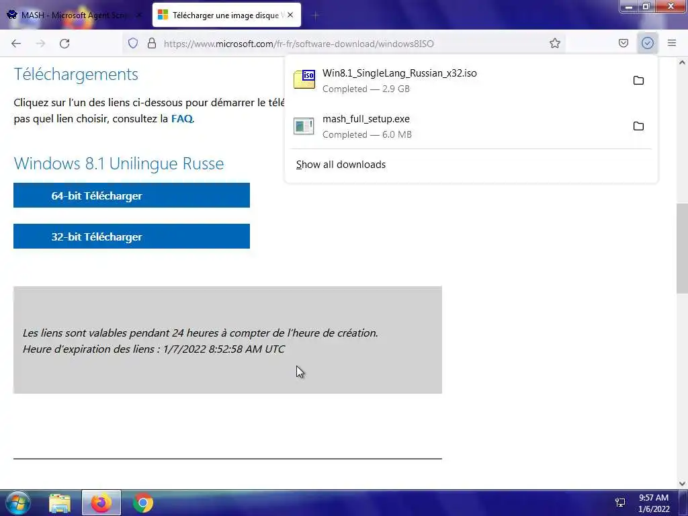The height and width of the screenshot is (516, 688).
Task: Reload the current page
Action: 64,44
